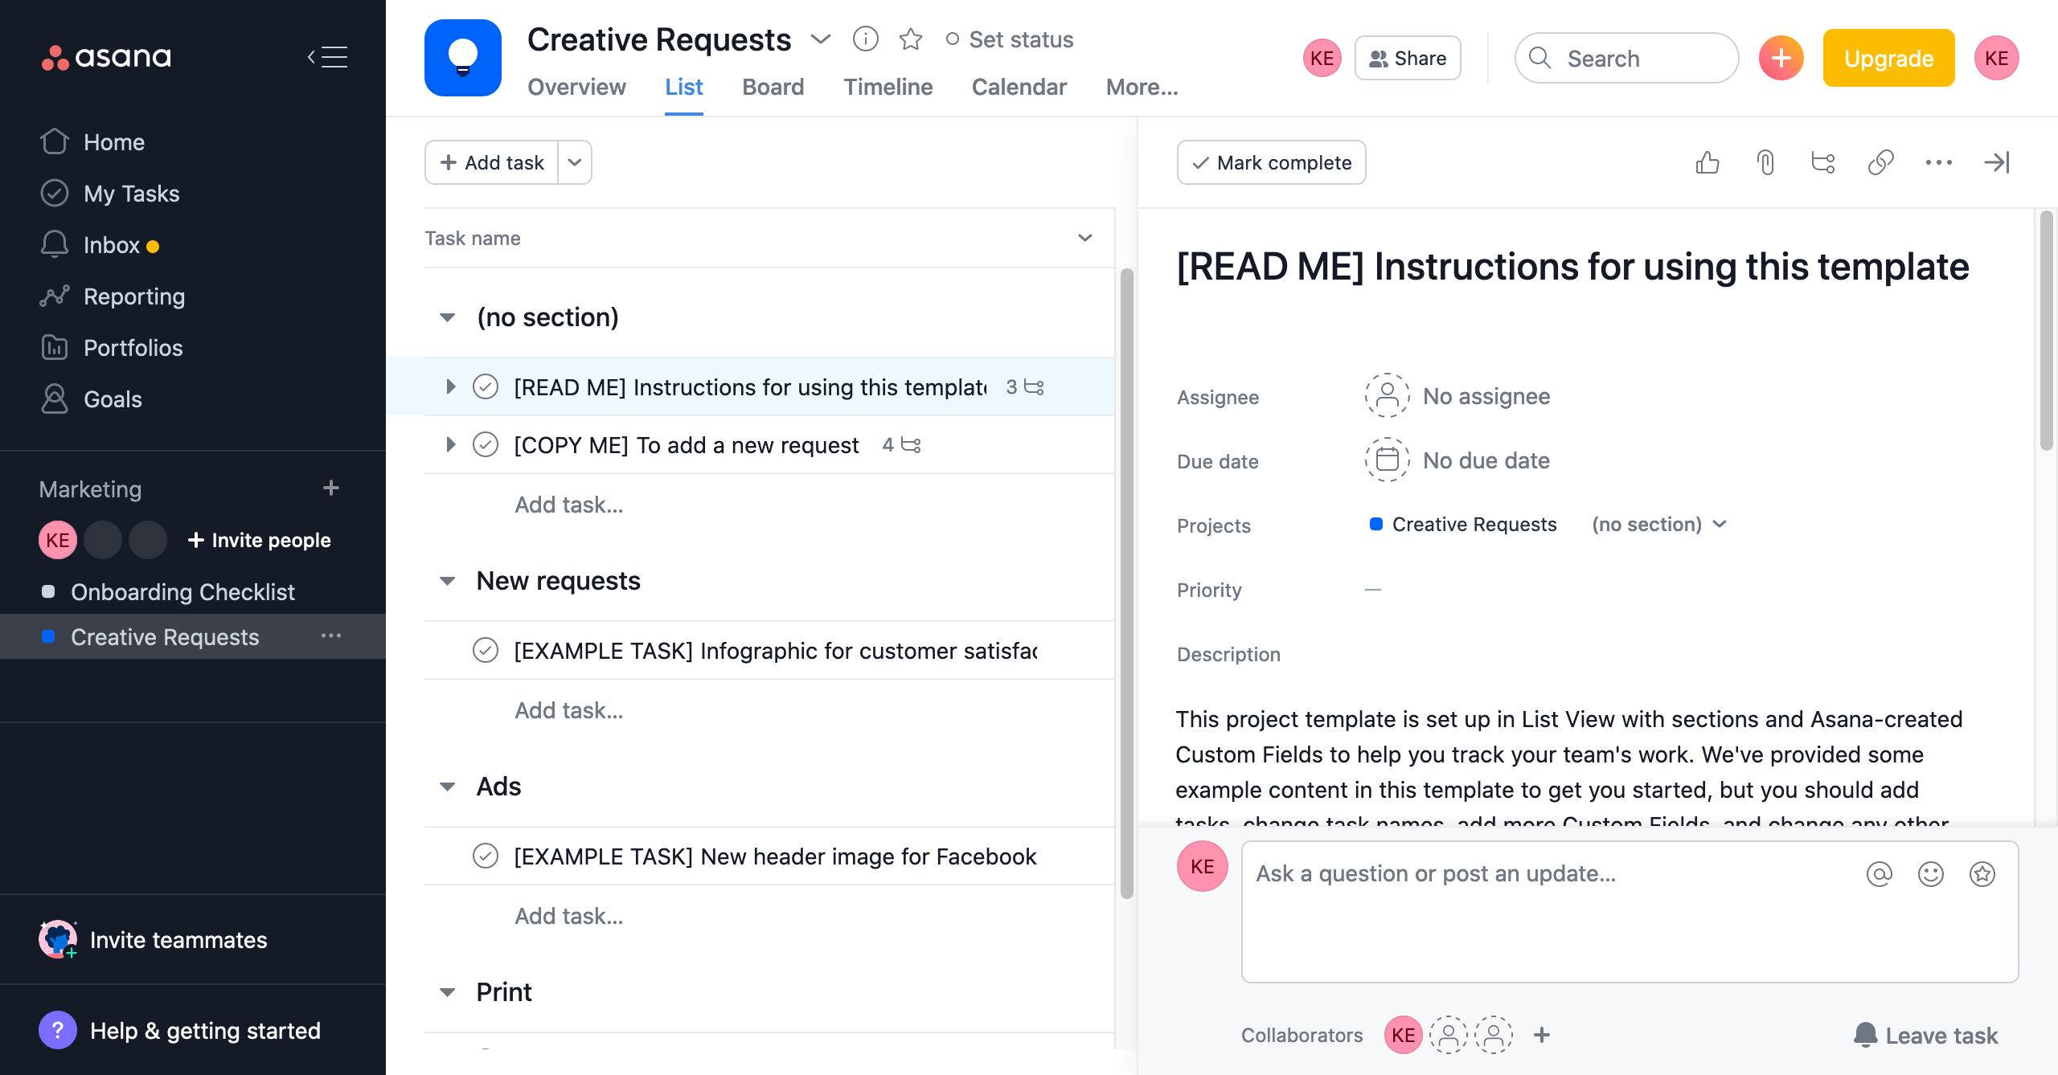
Task: Open My Tasks in the sidebar
Action: click(x=132, y=194)
